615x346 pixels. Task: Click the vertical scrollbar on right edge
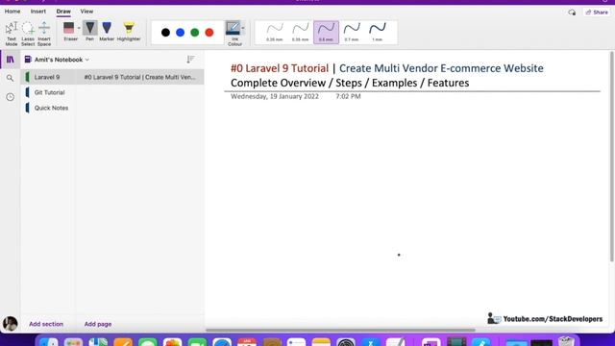pos(611,157)
